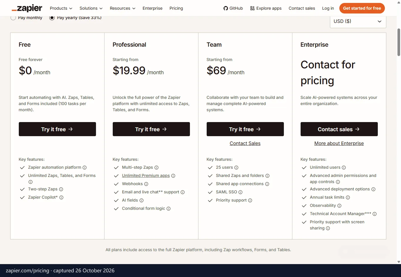401x277 pixels.
Task: Open the Log in page
Action: point(328,8)
